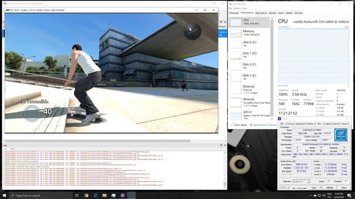Open the View menu in Task Manager
Screen dimensions: 355x199
pyautogui.click(x=245, y=8)
